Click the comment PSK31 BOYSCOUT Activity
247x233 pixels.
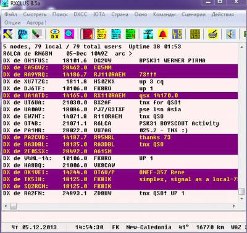click(x=179, y=124)
